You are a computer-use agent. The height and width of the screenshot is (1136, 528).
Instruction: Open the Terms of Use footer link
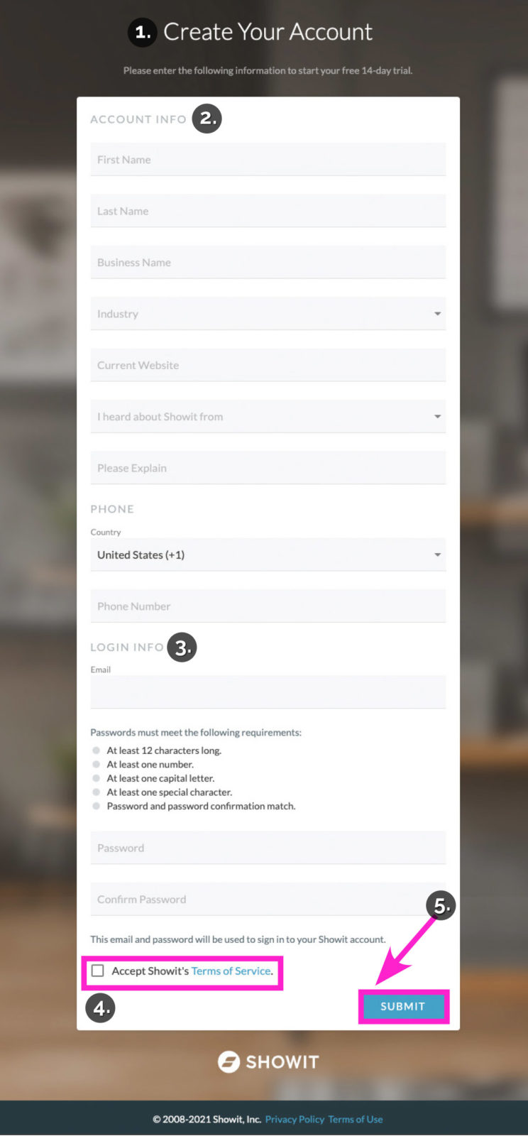pyautogui.click(x=355, y=1119)
